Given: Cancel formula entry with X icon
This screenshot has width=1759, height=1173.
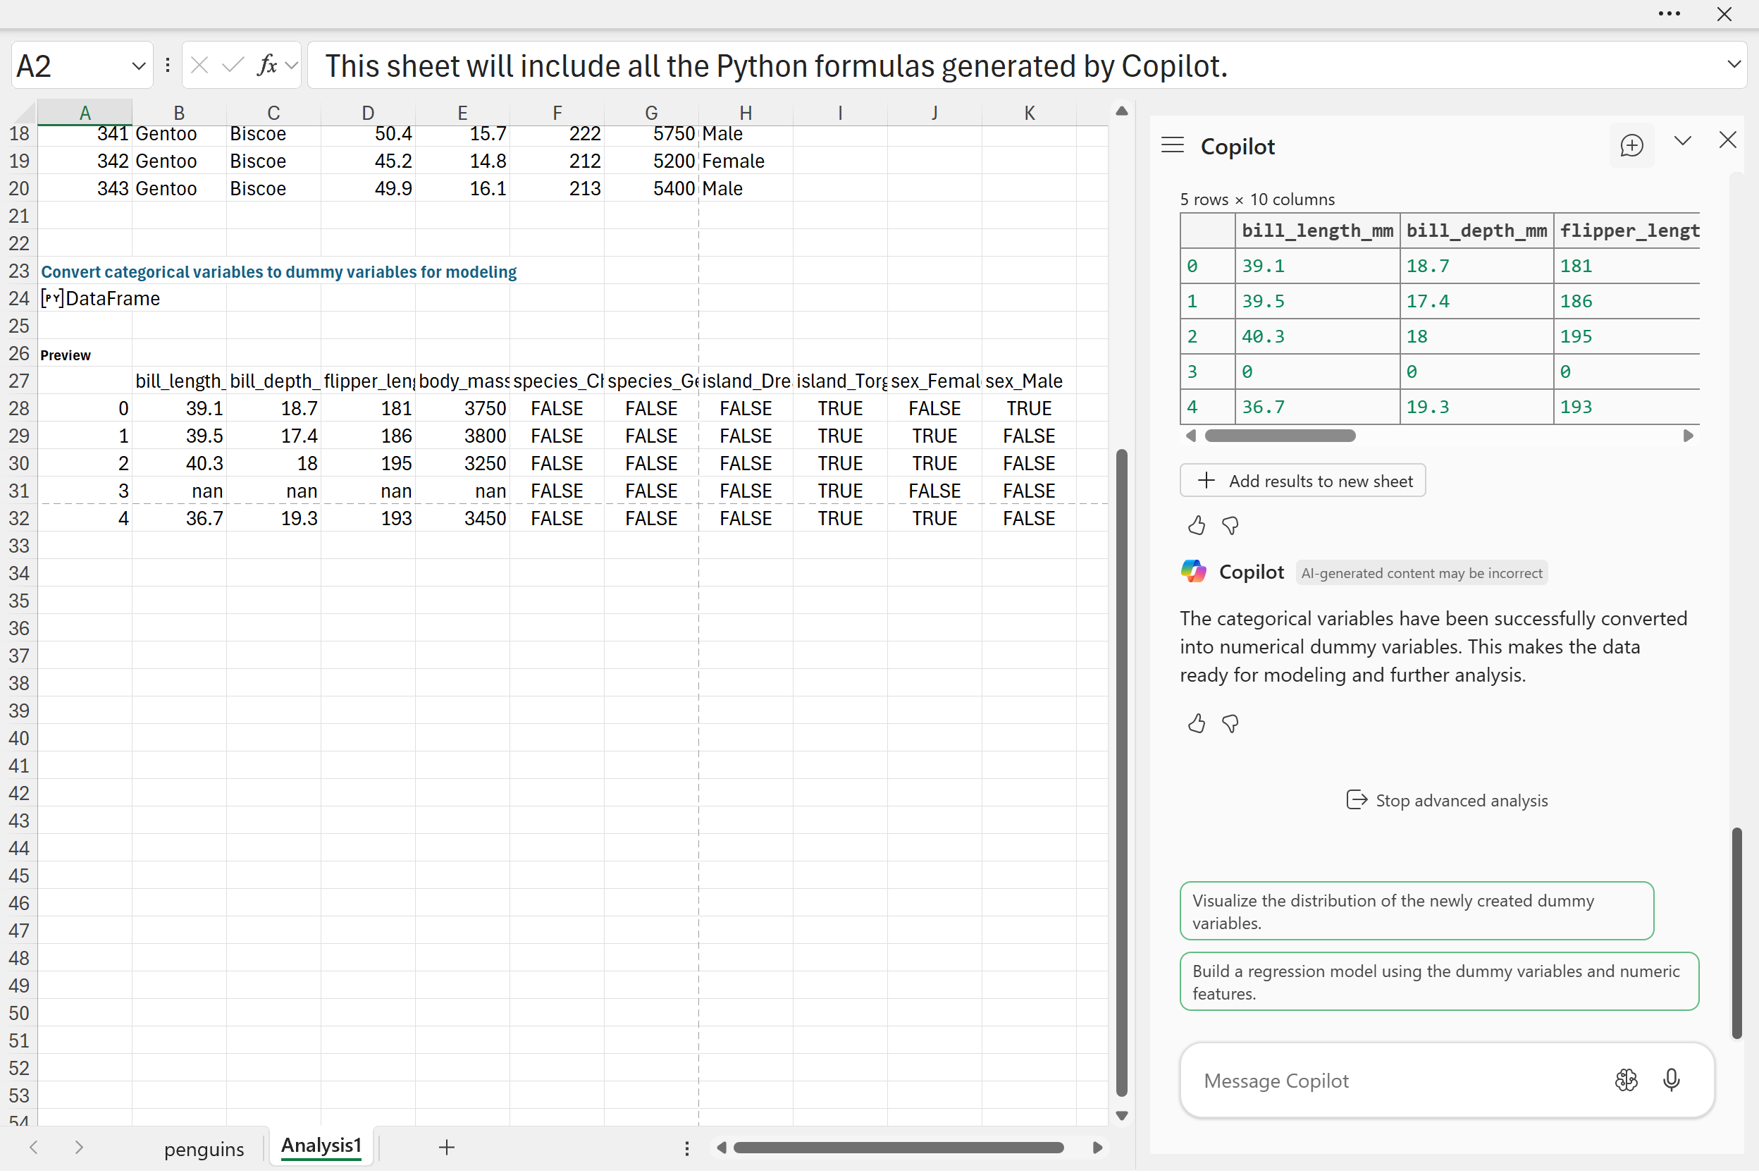Looking at the screenshot, I should pos(199,66).
